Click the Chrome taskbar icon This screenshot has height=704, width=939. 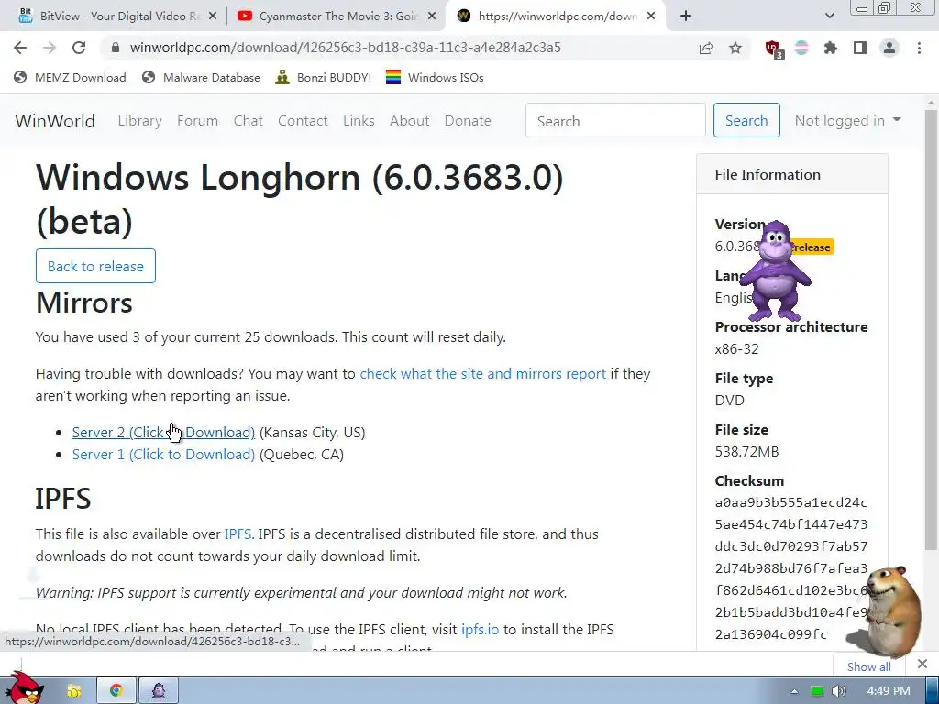click(x=116, y=691)
